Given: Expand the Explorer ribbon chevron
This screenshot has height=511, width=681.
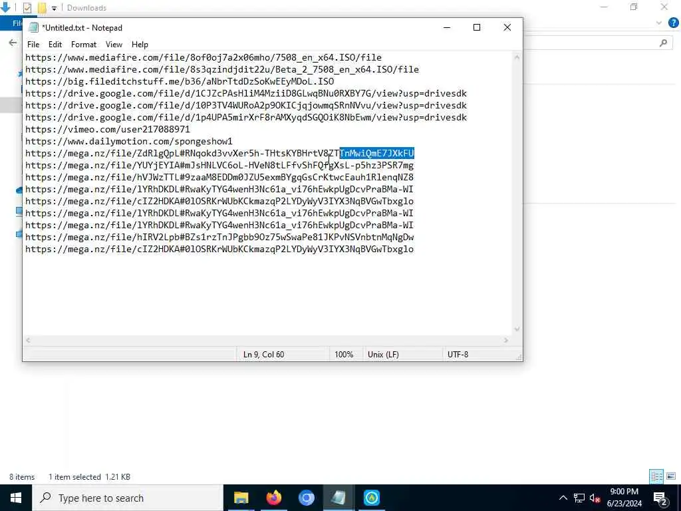Looking at the screenshot, I should (659, 23).
